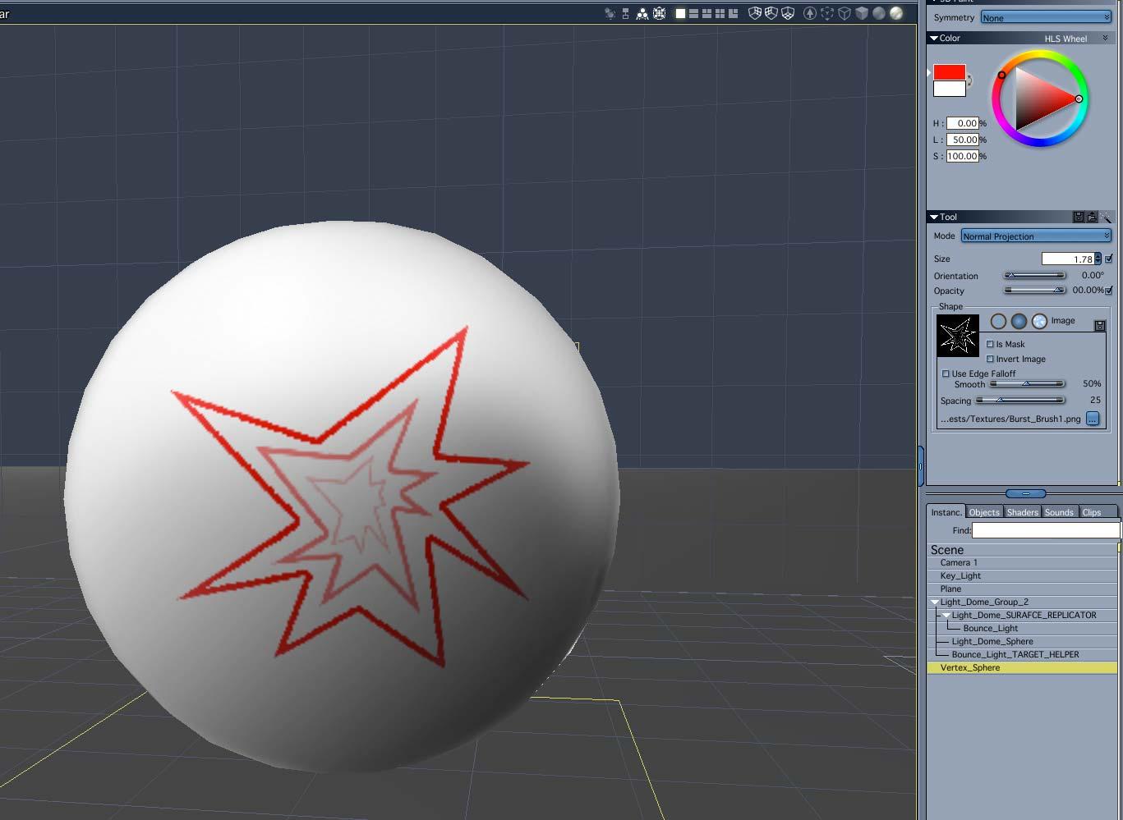Select wireframe cube display mode

(845, 13)
